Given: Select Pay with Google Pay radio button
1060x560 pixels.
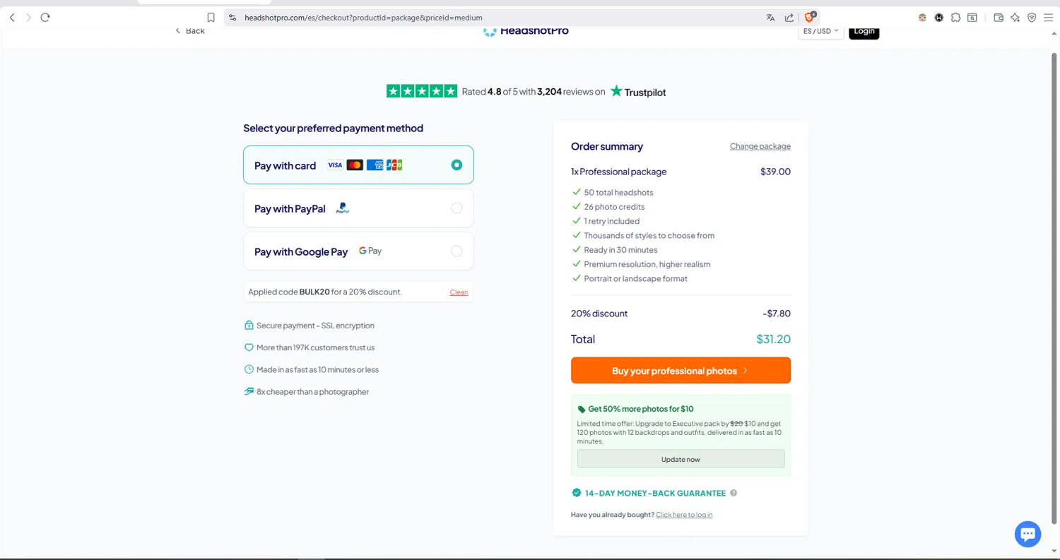Looking at the screenshot, I should [457, 251].
